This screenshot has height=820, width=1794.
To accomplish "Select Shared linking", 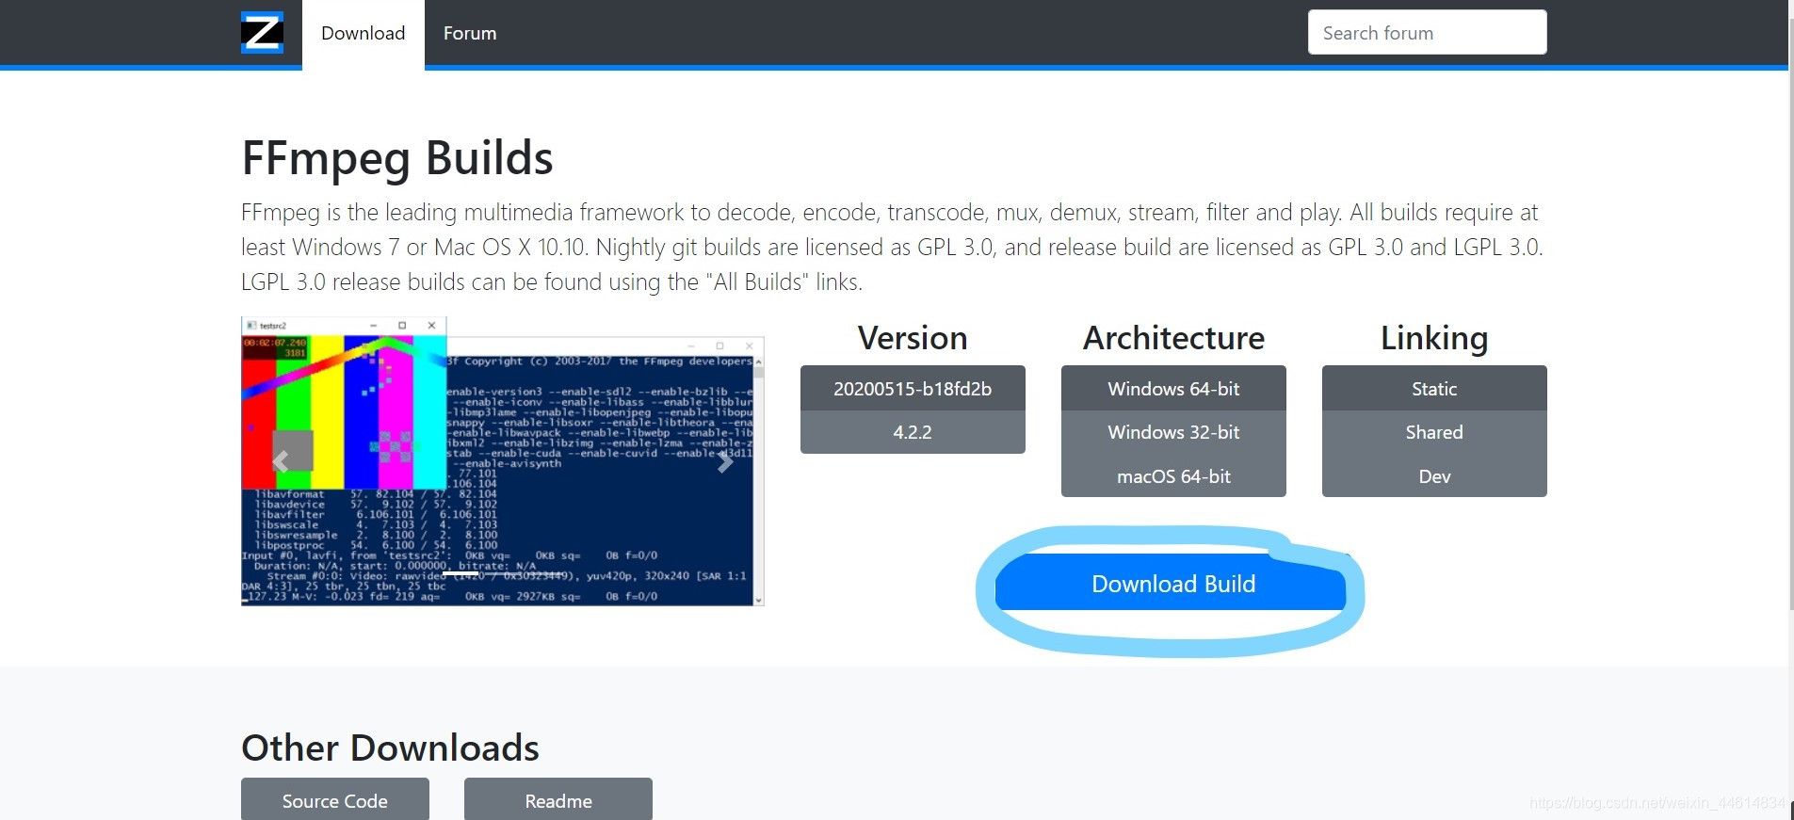I will (1434, 432).
